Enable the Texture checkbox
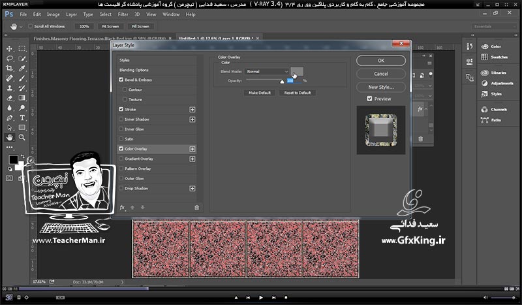This screenshot has width=522, height=305. tap(125, 99)
